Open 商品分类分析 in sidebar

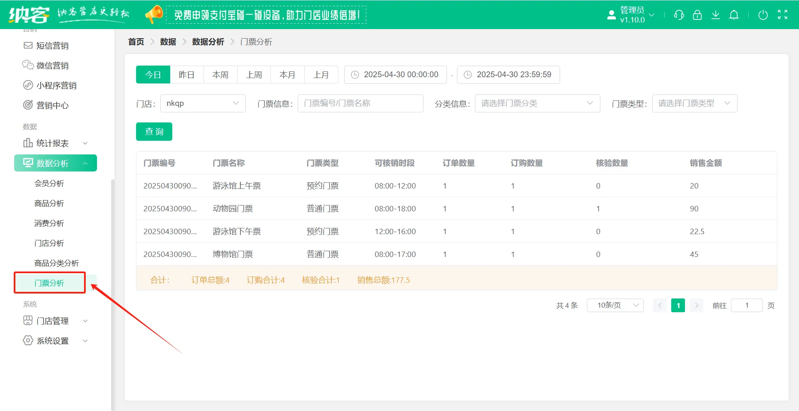coord(57,263)
